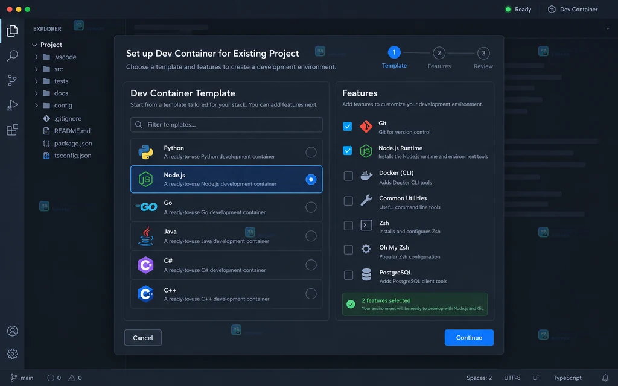Click the Dev Container label in title bar
The width and height of the screenshot is (618, 386).
579,10
